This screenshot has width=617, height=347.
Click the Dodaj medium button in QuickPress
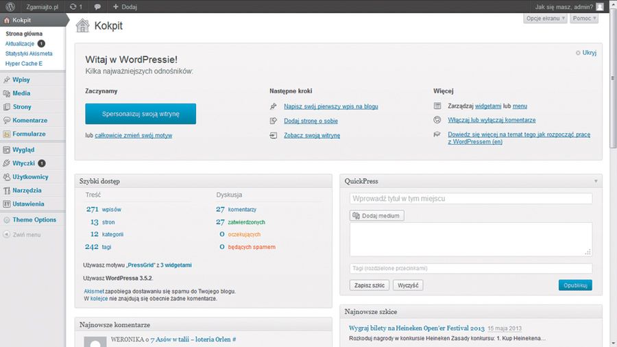pyautogui.click(x=377, y=215)
